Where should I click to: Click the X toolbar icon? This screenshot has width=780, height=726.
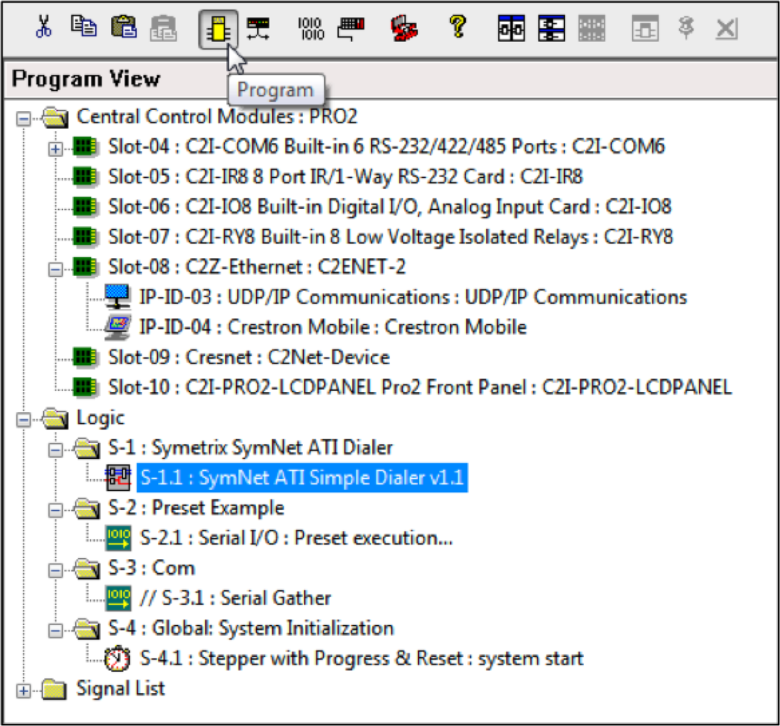(x=726, y=27)
